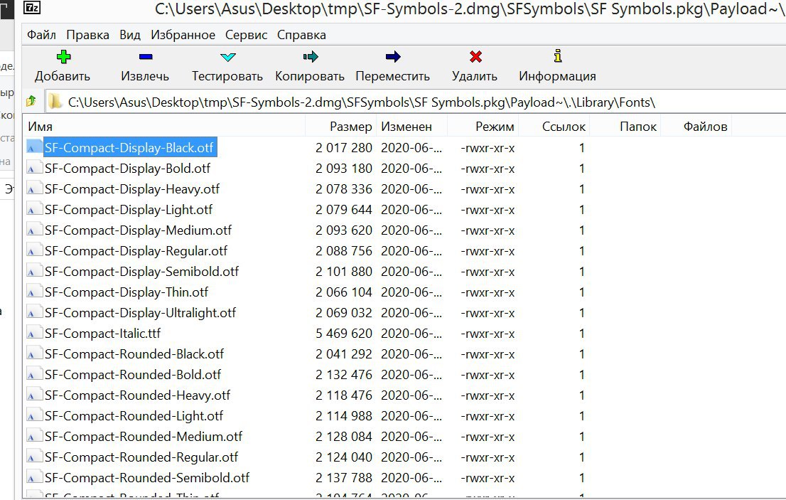Open the Справка menu
786x500 pixels.
point(301,35)
